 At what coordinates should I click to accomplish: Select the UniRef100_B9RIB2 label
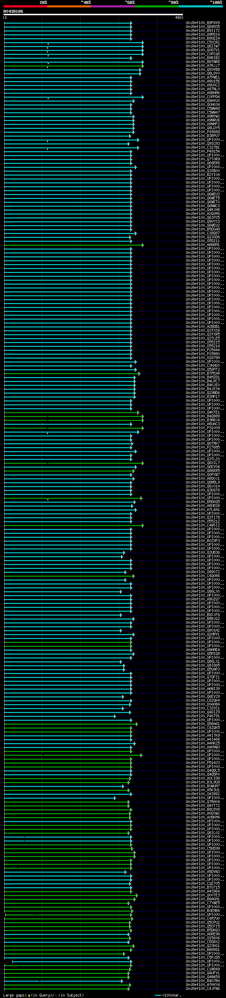point(203,58)
